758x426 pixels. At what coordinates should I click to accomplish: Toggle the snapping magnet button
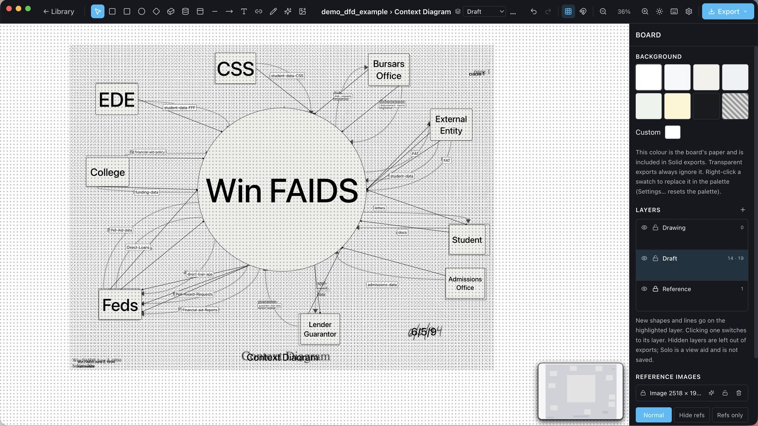click(x=583, y=11)
